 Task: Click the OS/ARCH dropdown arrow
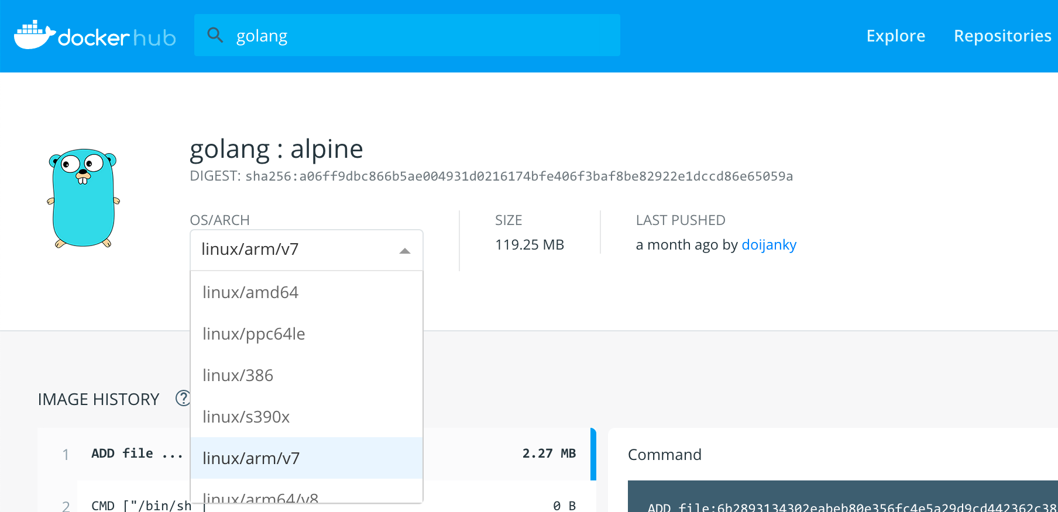(405, 251)
